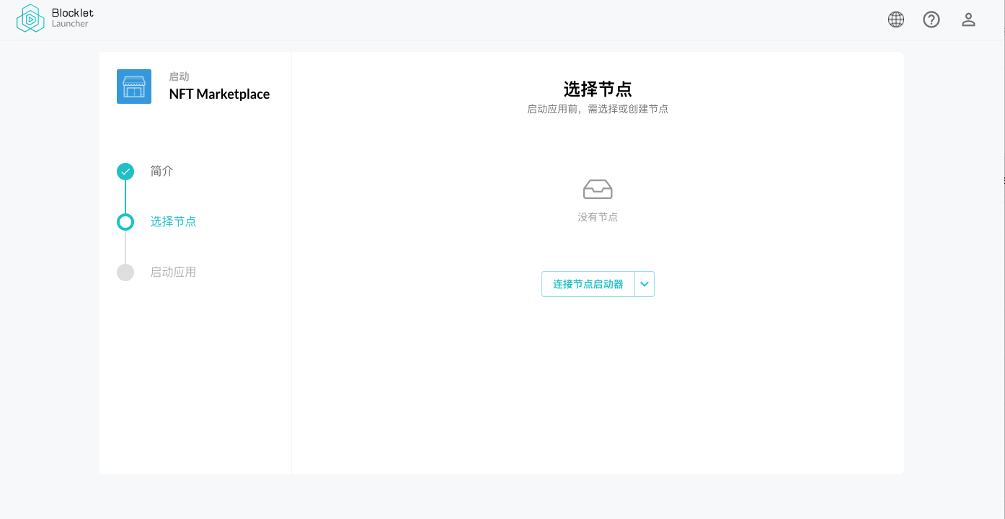Screen dimensions: 1005x519
Task: Click the Blocklet Launcher title text
Action: coord(73,18)
